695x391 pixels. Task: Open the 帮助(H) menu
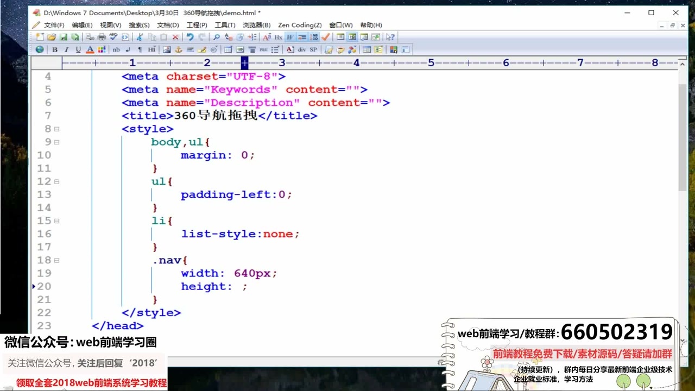coord(371,25)
